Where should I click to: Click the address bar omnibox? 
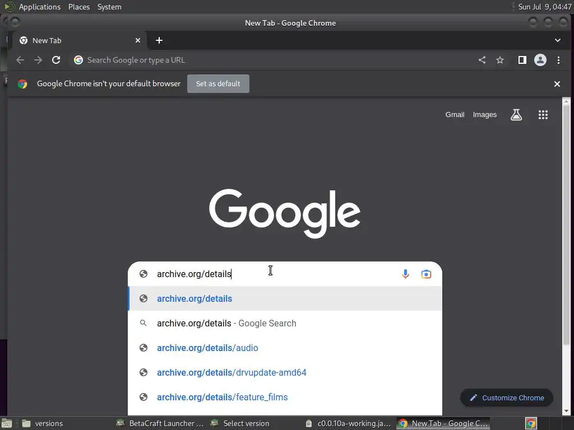click(270, 60)
